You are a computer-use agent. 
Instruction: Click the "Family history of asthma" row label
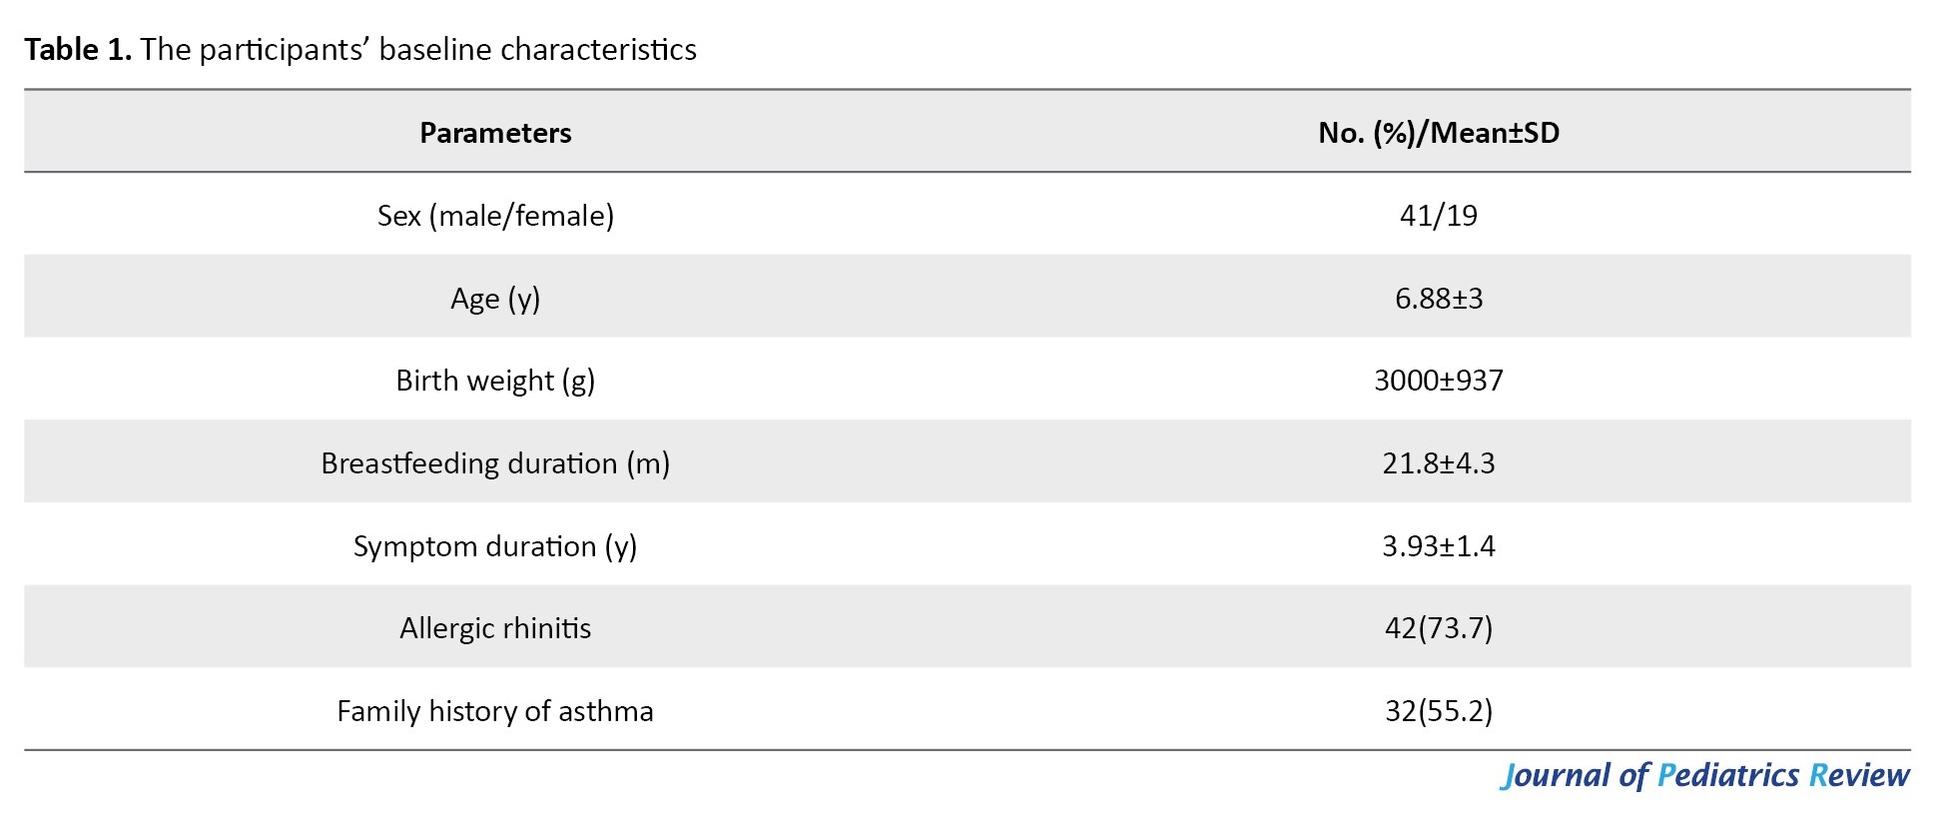(x=495, y=711)
